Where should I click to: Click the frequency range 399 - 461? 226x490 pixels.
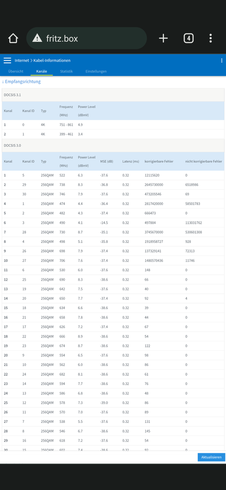pos(66,134)
